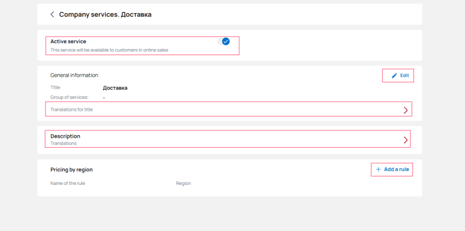The height and width of the screenshot is (231, 465).
Task: Click the General information heading
Action: tap(74, 75)
